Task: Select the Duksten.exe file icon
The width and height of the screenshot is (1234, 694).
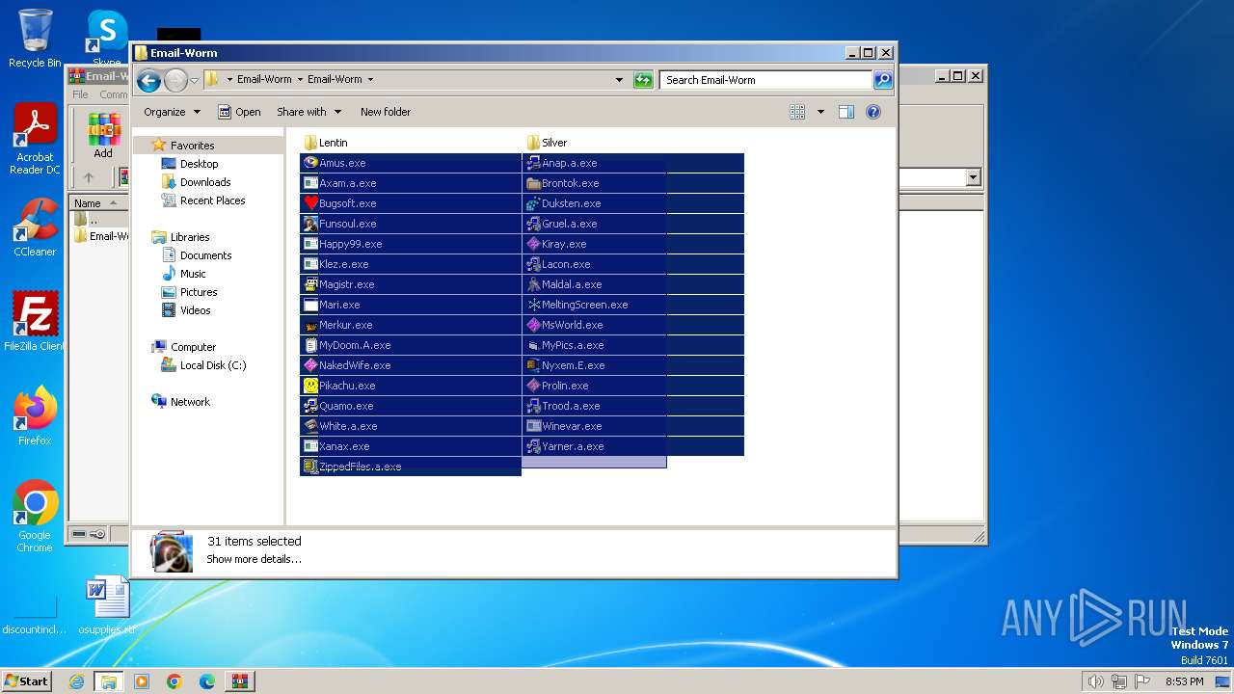Action: coord(533,203)
